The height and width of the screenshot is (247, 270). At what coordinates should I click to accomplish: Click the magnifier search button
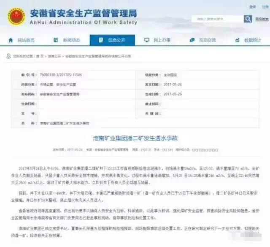(248, 19)
